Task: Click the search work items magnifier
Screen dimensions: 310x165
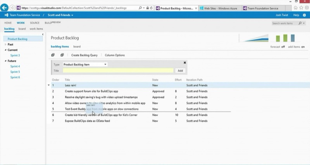Action: coord(300,23)
